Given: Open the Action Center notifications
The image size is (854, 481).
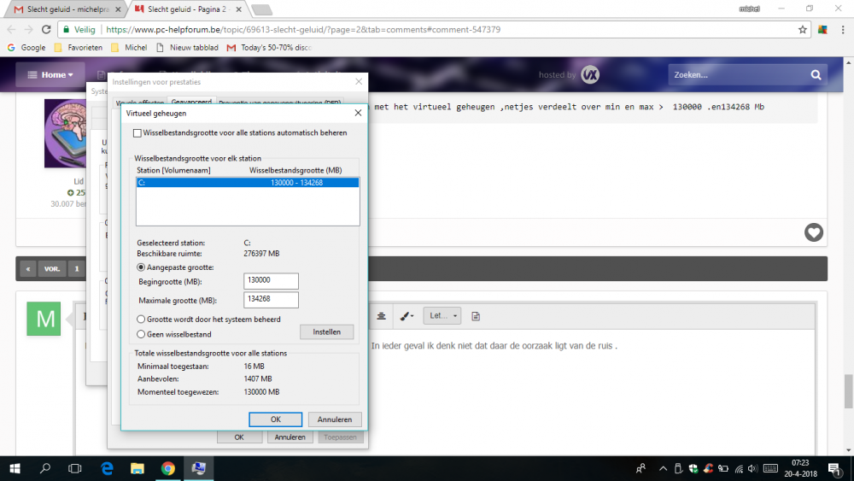Looking at the screenshot, I should [x=834, y=468].
